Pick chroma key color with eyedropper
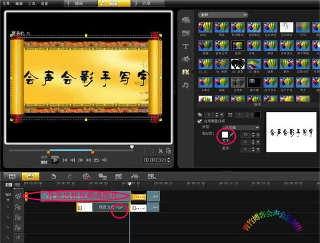 point(232,135)
